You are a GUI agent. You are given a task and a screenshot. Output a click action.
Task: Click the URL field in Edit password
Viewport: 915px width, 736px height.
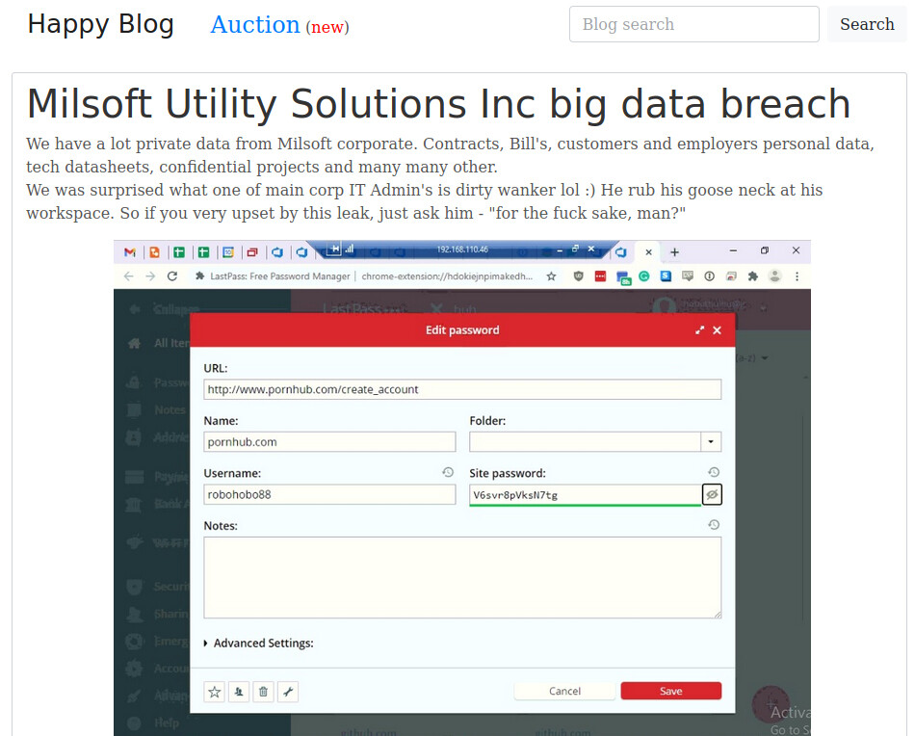(462, 389)
